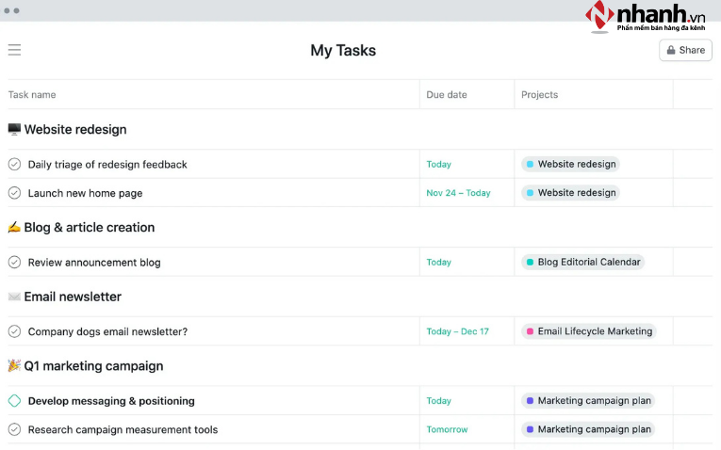
Task: Click the Task name column header
Action: 32,94
